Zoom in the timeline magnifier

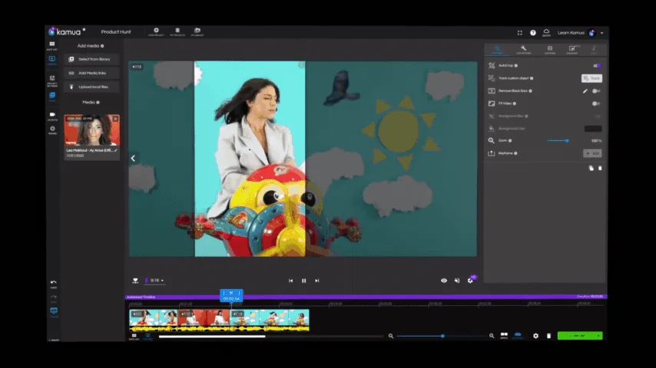[492, 336]
